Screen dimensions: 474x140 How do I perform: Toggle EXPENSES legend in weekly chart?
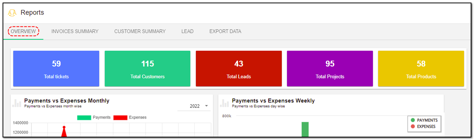coord(423,127)
